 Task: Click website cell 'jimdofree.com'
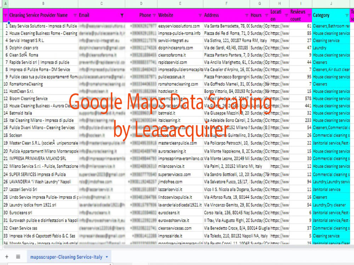point(180,182)
